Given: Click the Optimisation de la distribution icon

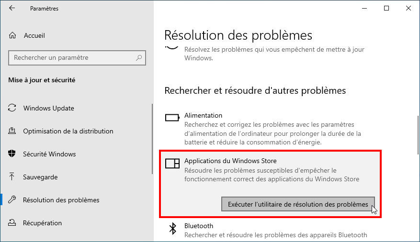Looking at the screenshot, I should [x=12, y=131].
